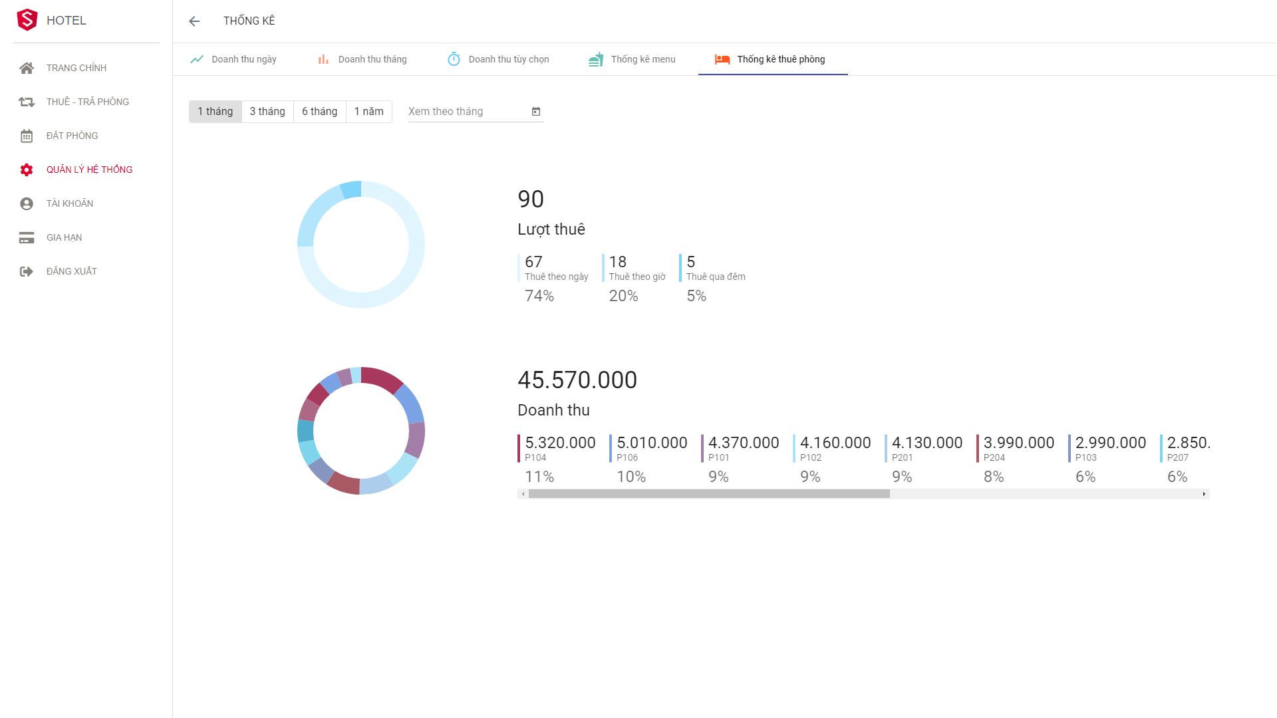Viewport: 1277px width, 718px height.
Task: Click the QUẢN LÝ HỆ THỐNG gear icon
Action: coord(27,170)
